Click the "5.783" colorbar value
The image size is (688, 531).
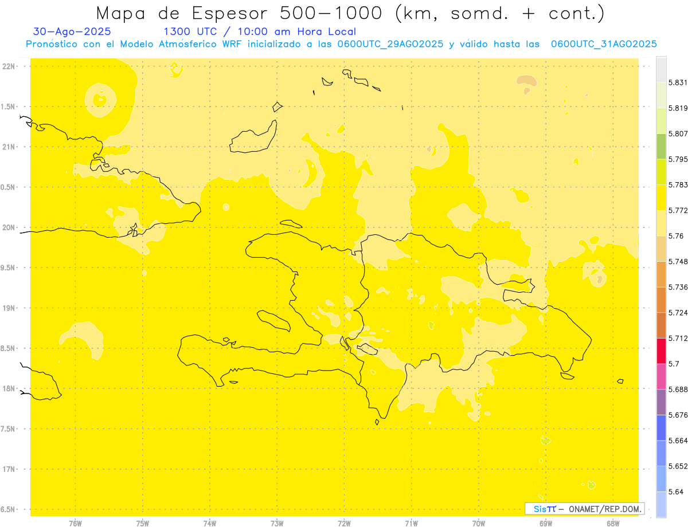[x=678, y=184]
